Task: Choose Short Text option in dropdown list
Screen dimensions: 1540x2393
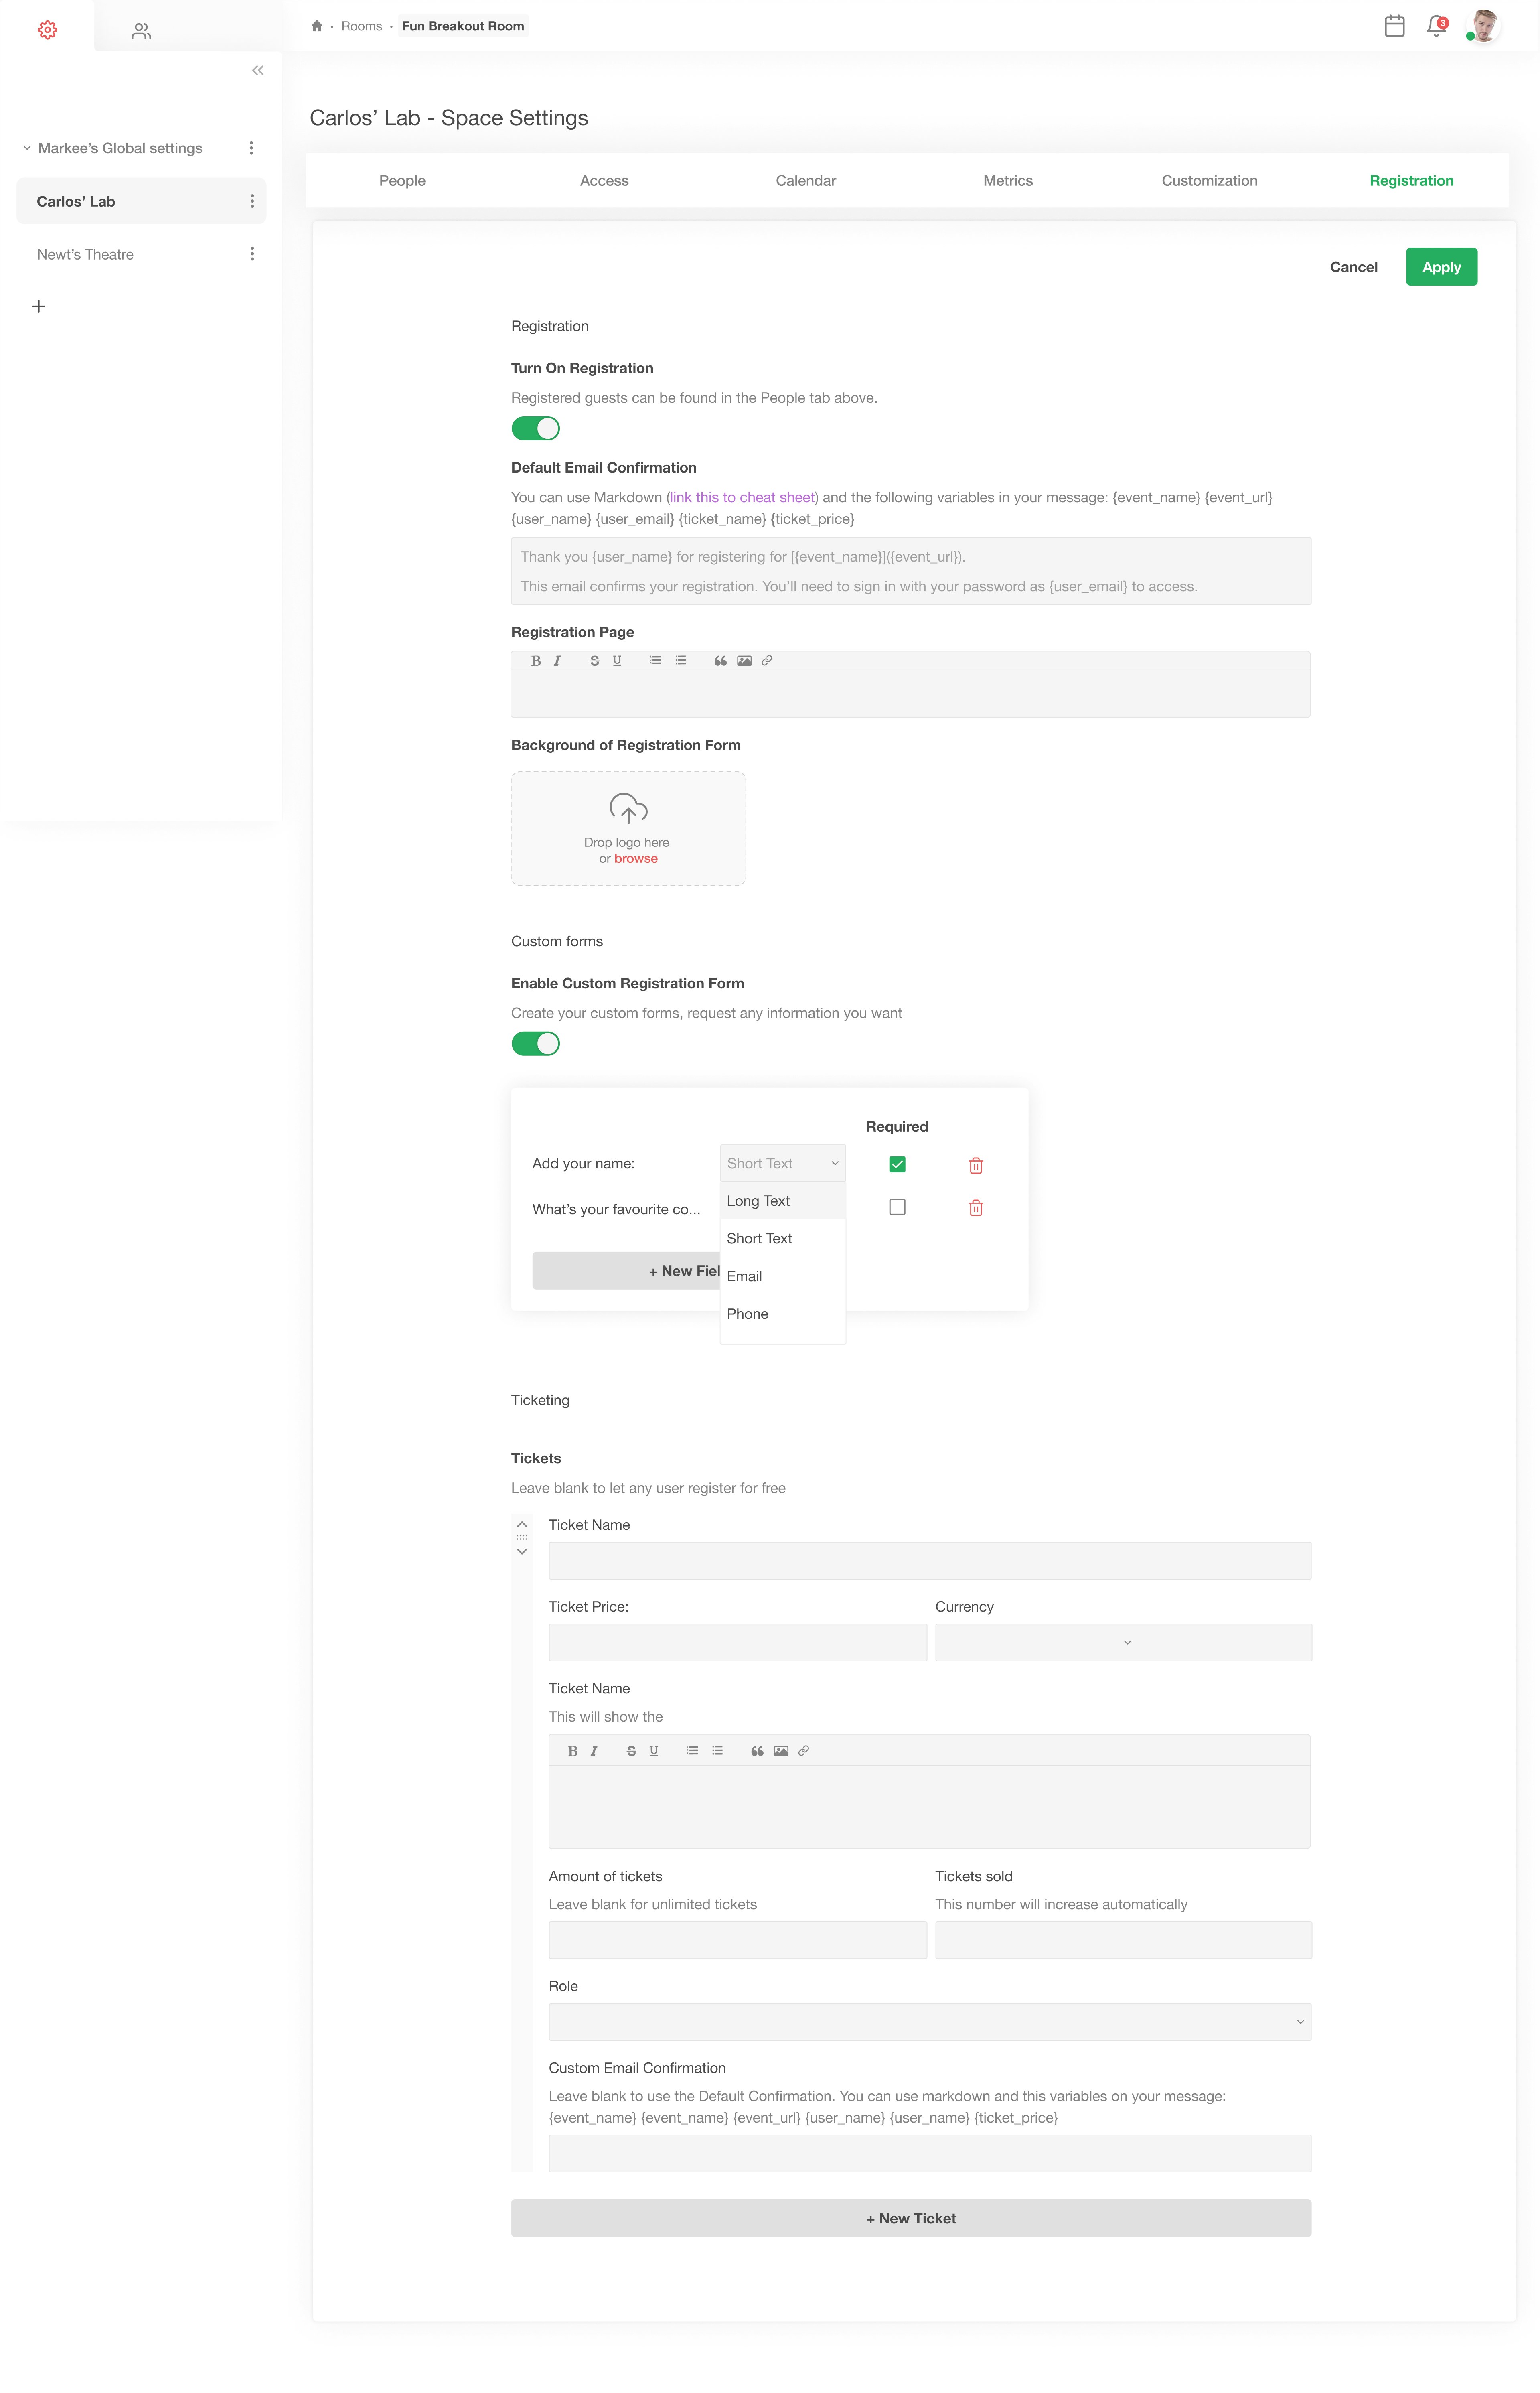Action: coord(783,1239)
